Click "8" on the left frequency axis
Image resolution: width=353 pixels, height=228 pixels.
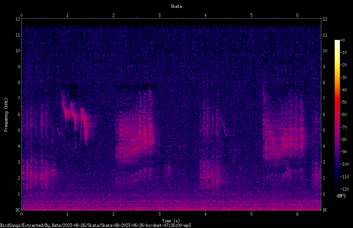[19, 83]
